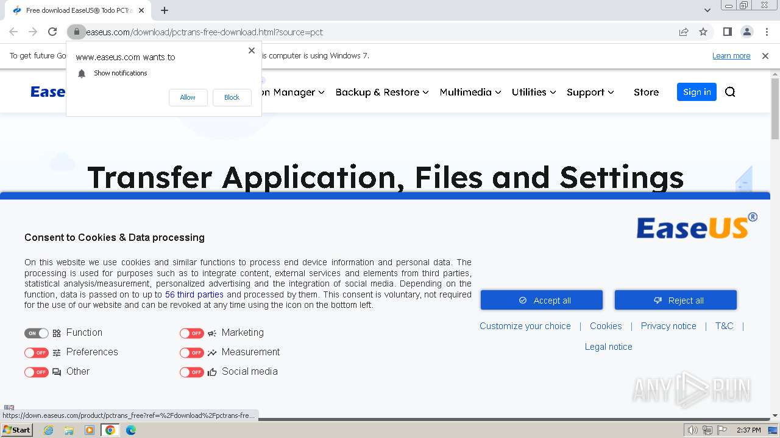Viewport: 780px width, 438px height.
Task: Click the tab search chevron
Action: (x=707, y=10)
